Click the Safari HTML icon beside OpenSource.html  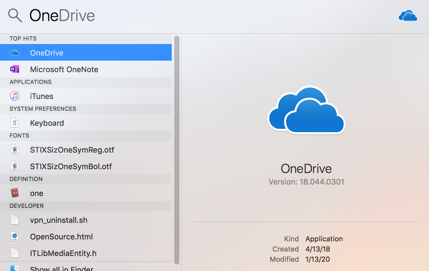(x=15, y=236)
